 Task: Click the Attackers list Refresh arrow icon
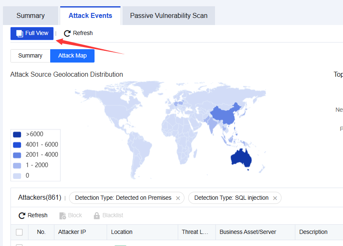22,216
